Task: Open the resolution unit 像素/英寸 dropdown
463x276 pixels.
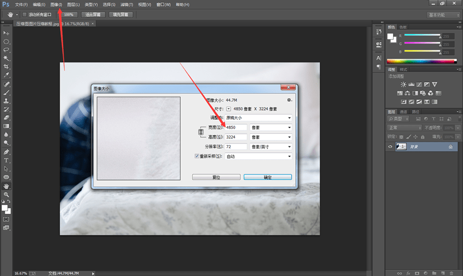Action: coord(271,146)
